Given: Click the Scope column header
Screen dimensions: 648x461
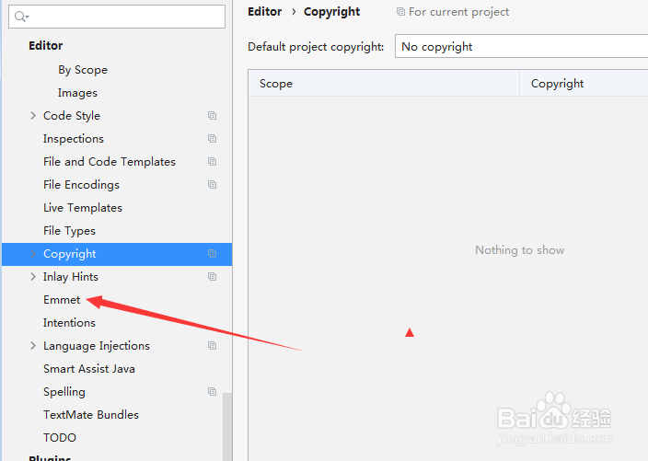Looking at the screenshot, I should [276, 84].
